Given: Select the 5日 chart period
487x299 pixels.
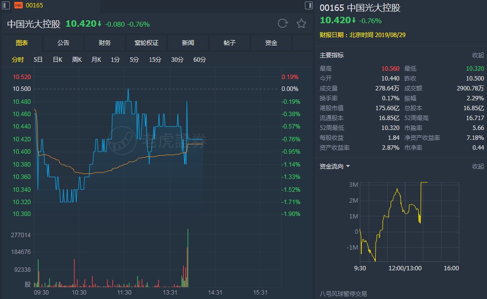Looking at the screenshot, I should pyautogui.click(x=38, y=59).
